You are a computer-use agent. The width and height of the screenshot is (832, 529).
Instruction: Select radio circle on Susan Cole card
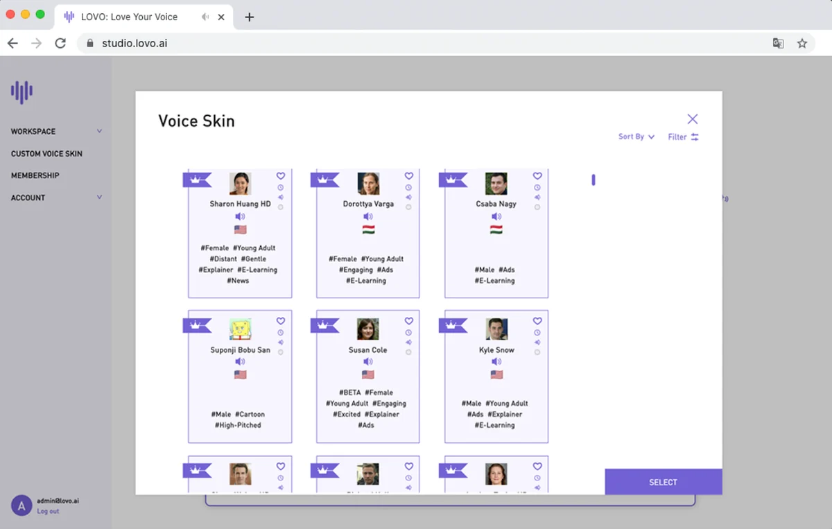pyautogui.click(x=409, y=352)
